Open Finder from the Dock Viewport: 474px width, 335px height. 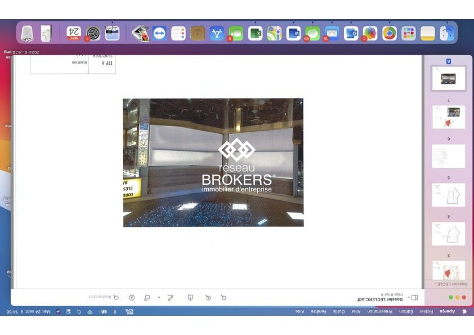447,34
